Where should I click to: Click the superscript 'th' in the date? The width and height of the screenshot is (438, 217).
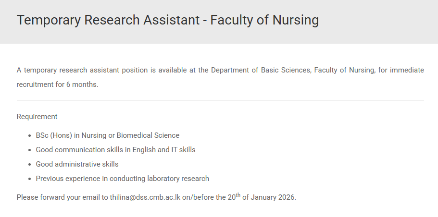[238, 195]
